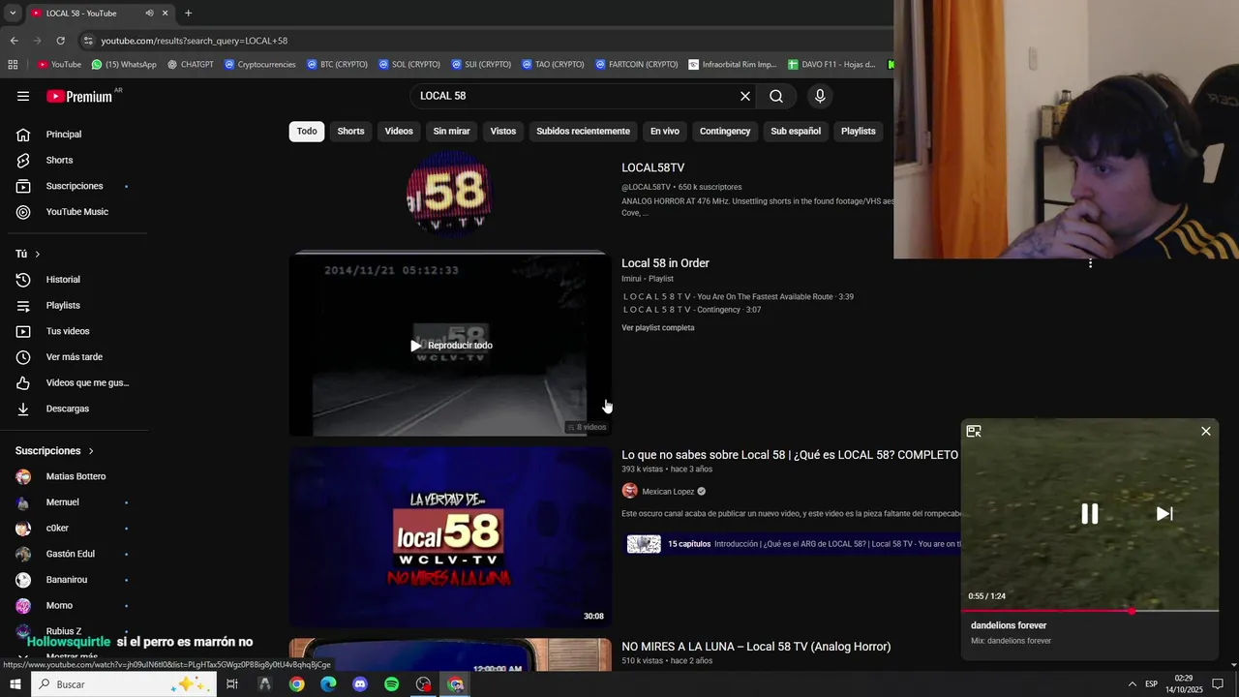Screen dimensions: 1239x697
Task: Reload the page
Action: pyautogui.click(x=60, y=41)
